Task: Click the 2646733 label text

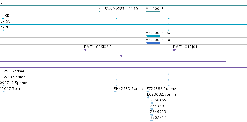Action: [x=158, y=112]
